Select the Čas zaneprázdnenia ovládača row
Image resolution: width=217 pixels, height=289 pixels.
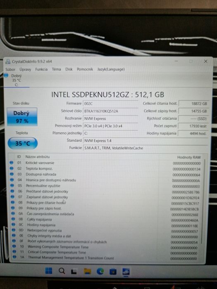(105, 214)
